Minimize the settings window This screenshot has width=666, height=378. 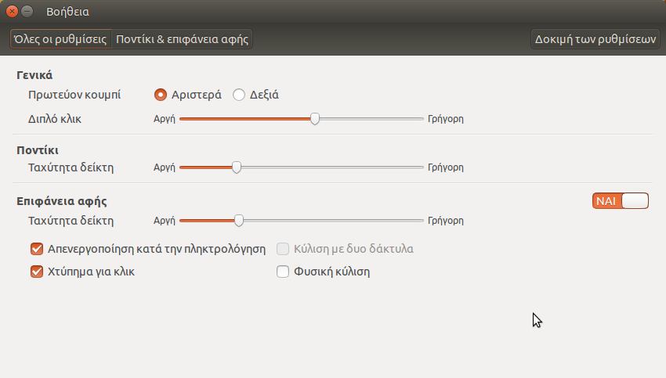click(27, 12)
